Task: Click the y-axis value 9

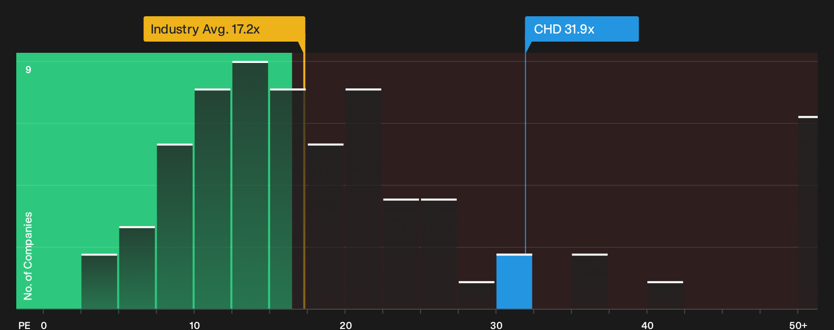Action: click(28, 70)
